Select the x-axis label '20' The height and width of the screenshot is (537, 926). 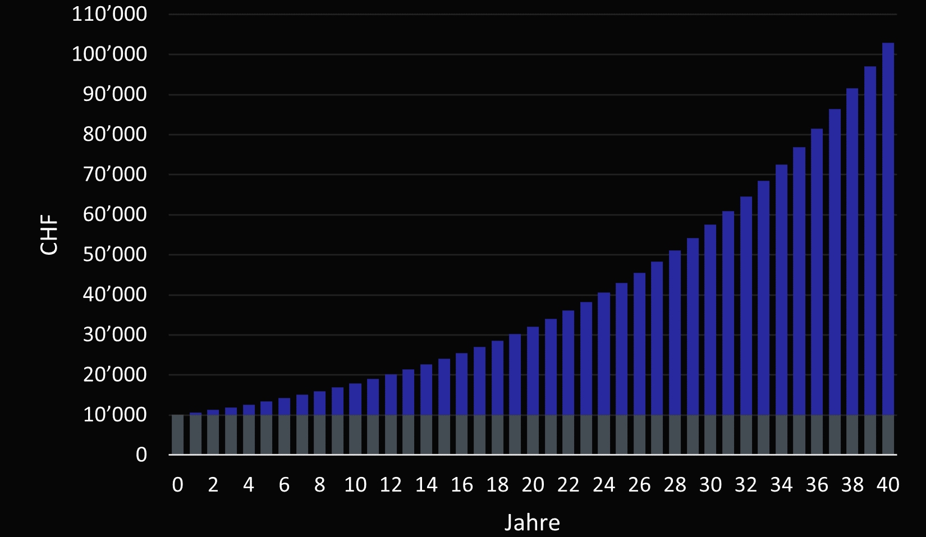[533, 485]
